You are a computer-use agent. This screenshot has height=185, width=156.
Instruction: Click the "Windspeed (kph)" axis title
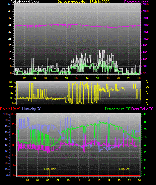[25, 2]
